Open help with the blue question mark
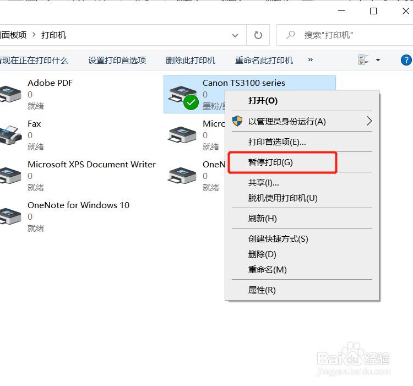The height and width of the screenshot is (386, 413). pyautogui.click(x=406, y=60)
